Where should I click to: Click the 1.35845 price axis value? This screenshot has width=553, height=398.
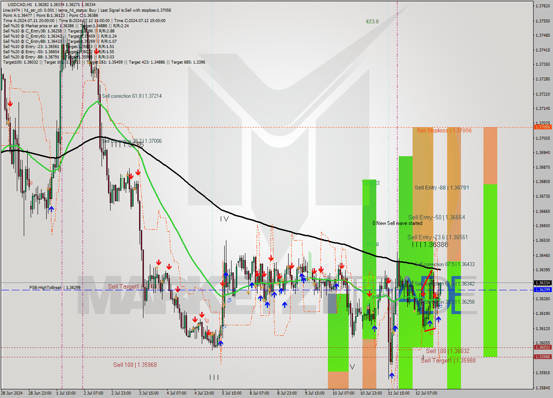(543, 388)
